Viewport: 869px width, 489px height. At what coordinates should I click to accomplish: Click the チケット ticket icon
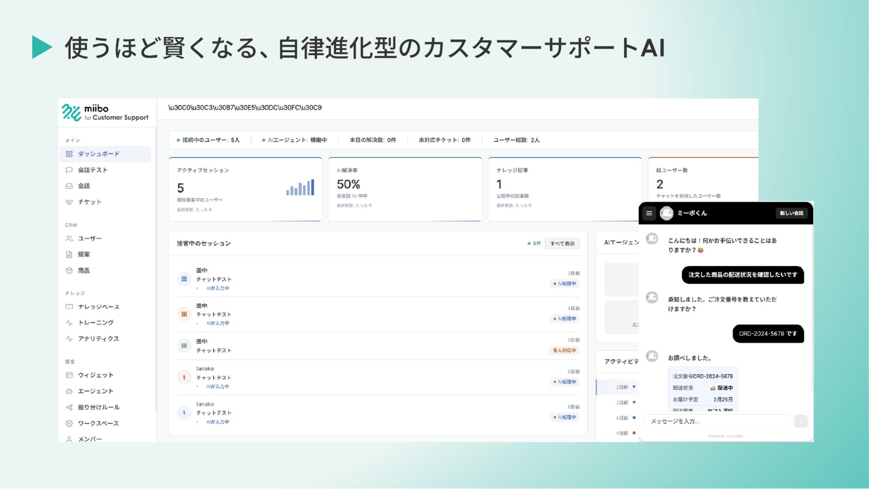click(x=69, y=202)
